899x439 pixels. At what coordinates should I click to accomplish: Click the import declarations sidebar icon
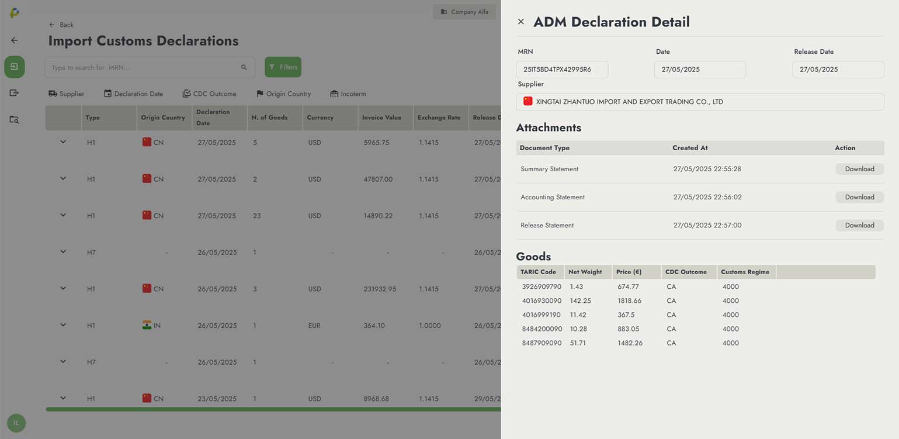pos(15,67)
